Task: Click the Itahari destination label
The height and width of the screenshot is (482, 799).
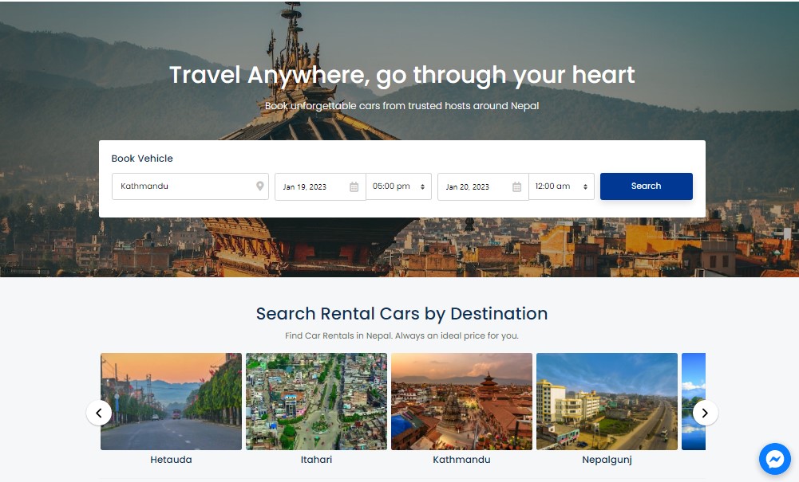Action: tap(316, 460)
